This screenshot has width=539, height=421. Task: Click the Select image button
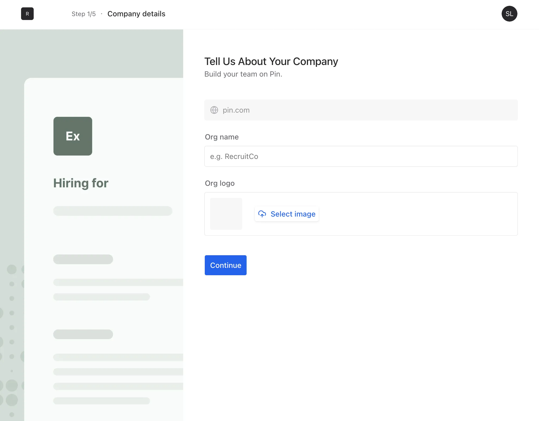(x=287, y=214)
